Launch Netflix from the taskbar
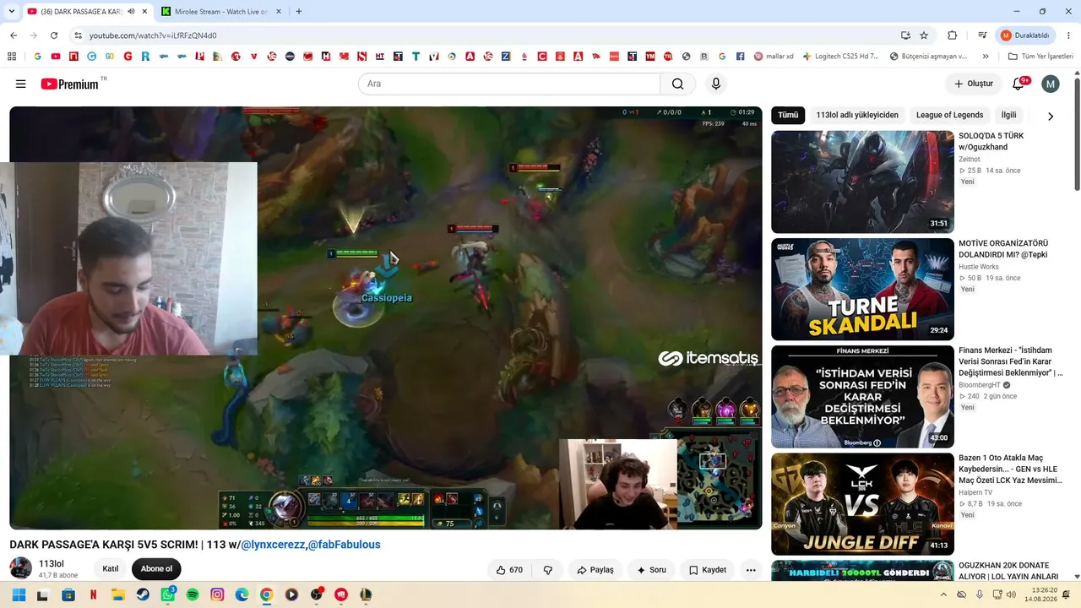This screenshot has height=608, width=1081. (x=93, y=594)
